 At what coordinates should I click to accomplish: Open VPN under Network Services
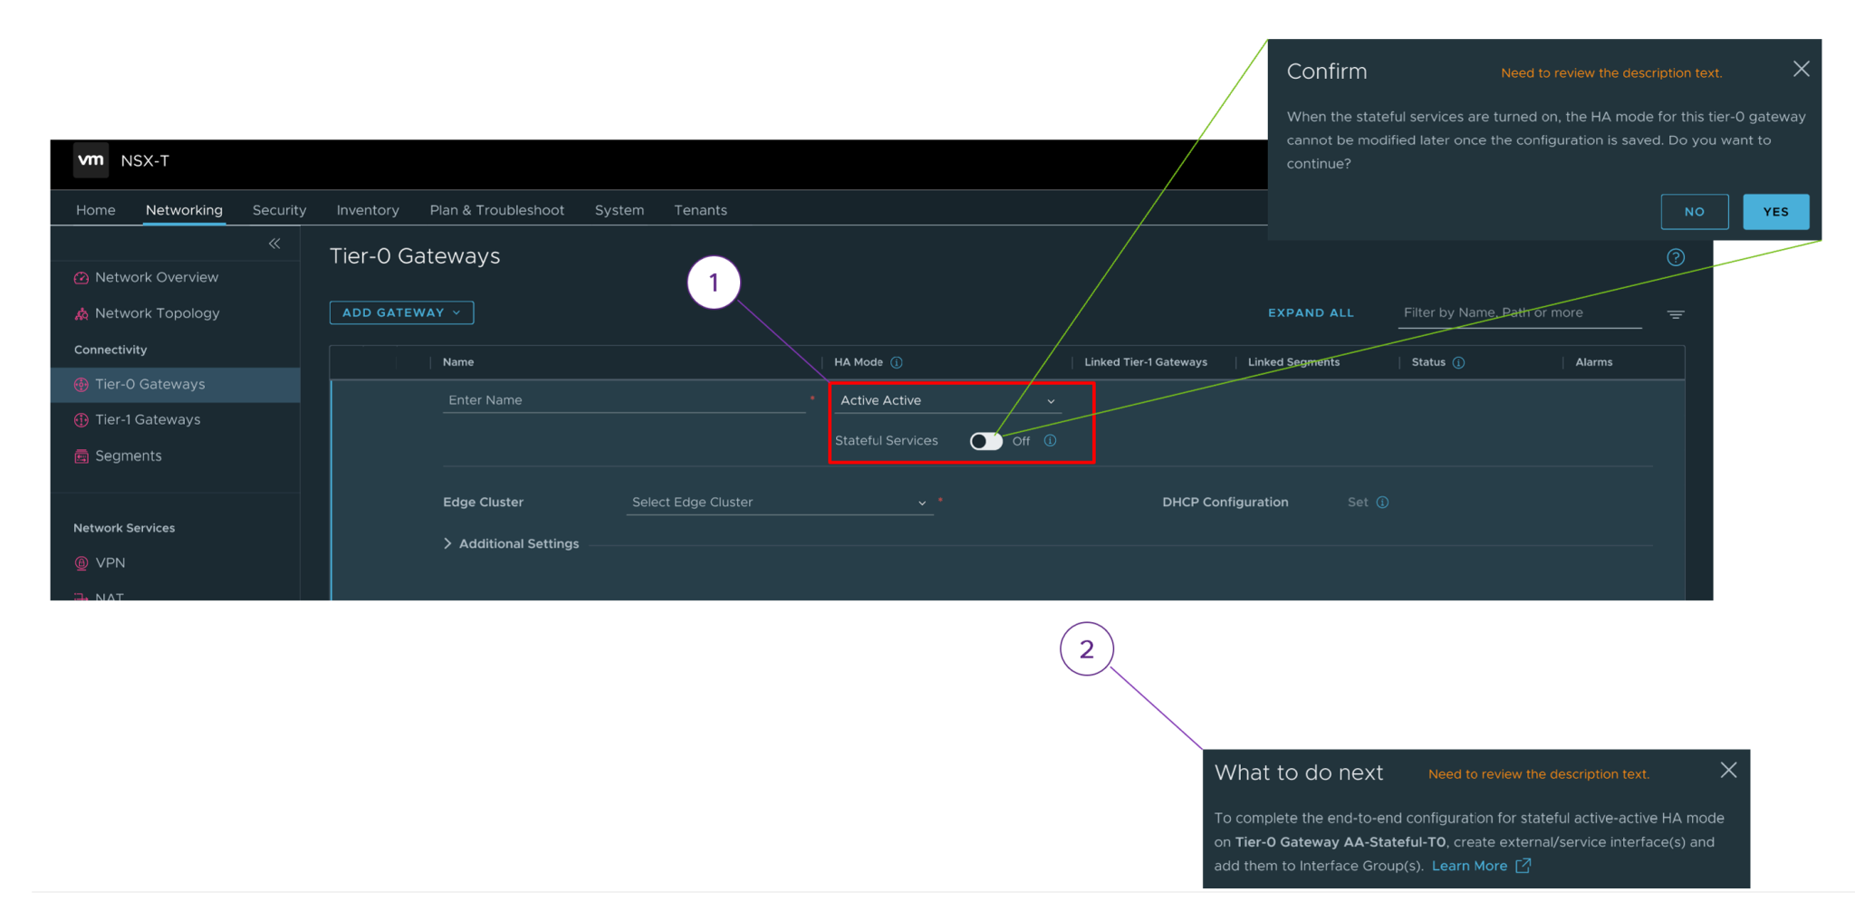(x=110, y=562)
